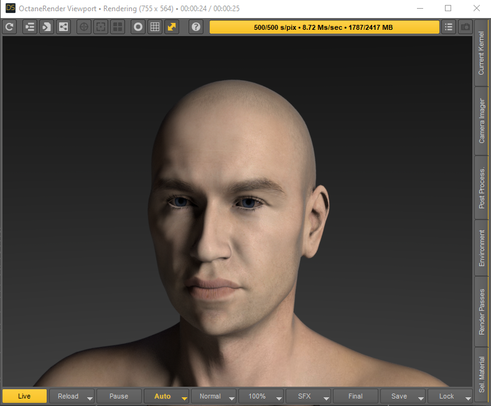Open the Render Passes side tab
Image resolution: width=491 pixels, height=406 pixels.
pyautogui.click(x=481, y=312)
